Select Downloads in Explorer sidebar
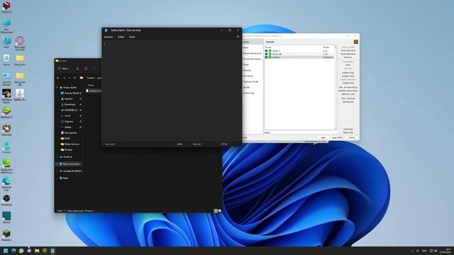This screenshot has width=454, height=255. point(70,104)
